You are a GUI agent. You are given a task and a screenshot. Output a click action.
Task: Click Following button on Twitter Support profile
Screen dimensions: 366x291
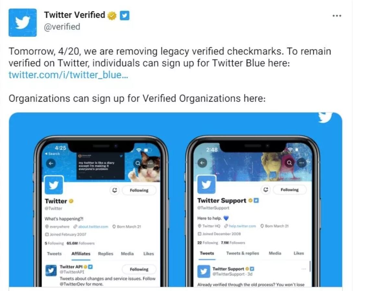click(290, 190)
